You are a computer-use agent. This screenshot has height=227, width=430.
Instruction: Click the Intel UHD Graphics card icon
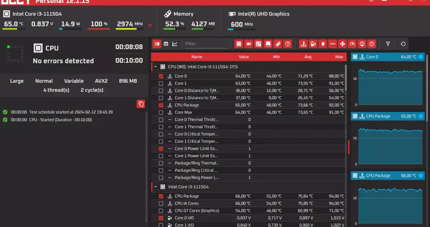[232, 14]
